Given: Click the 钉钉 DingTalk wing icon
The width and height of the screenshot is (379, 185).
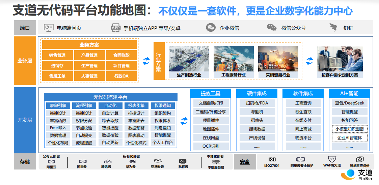Looking at the screenshot, I should point(333,28).
